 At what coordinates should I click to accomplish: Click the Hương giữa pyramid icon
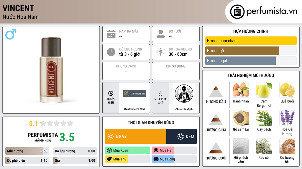pyautogui.click(x=216, y=120)
